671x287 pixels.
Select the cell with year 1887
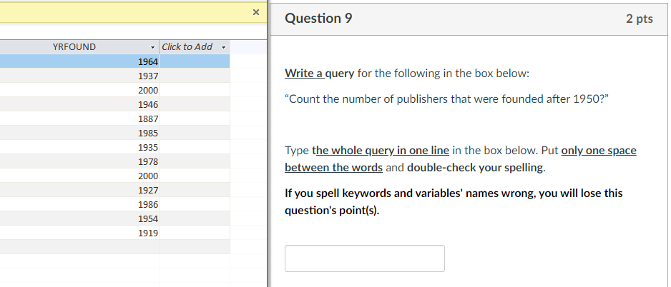point(79,119)
